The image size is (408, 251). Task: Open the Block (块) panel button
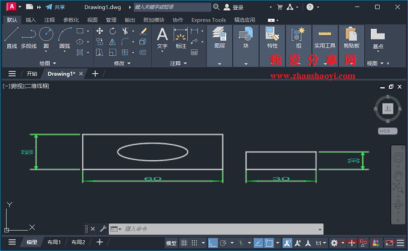click(x=246, y=38)
